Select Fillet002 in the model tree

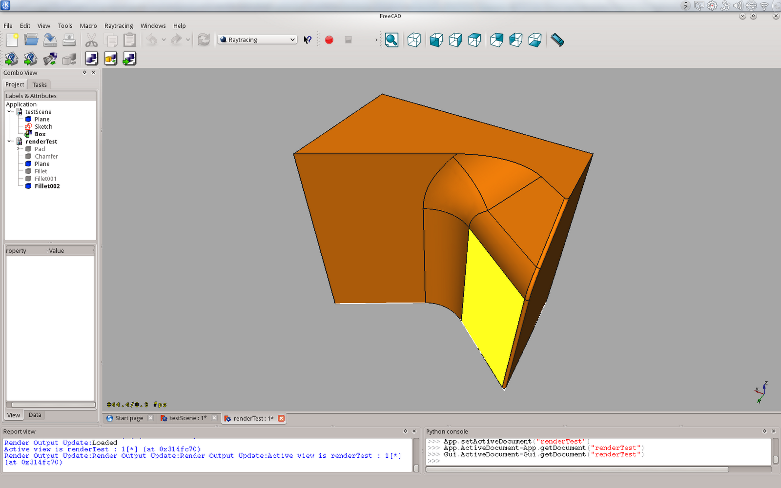(46, 186)
